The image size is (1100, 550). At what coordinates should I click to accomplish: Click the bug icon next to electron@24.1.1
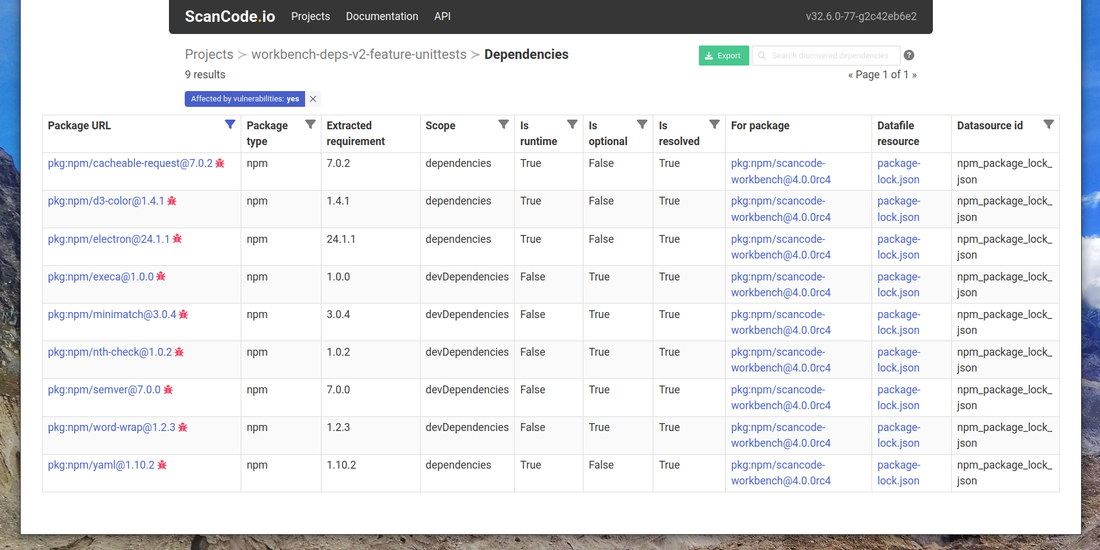(x=177, y=239)
